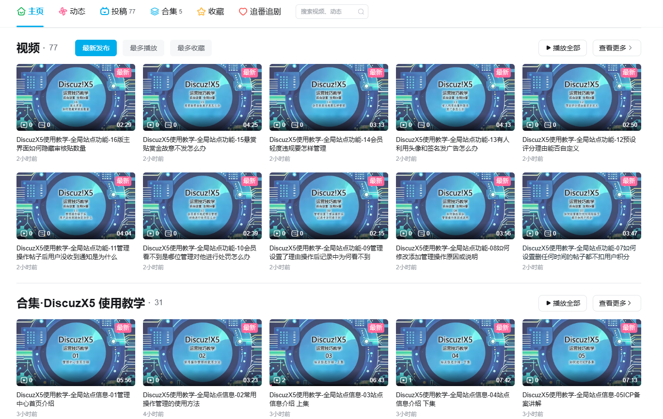Open the 合集·DiscuzX5 使用教学 heading

(81, 303)
